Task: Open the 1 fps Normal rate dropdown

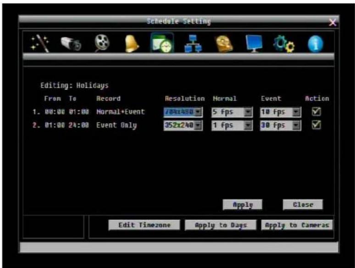Action: pyautogui.click(x=232, y=125)
